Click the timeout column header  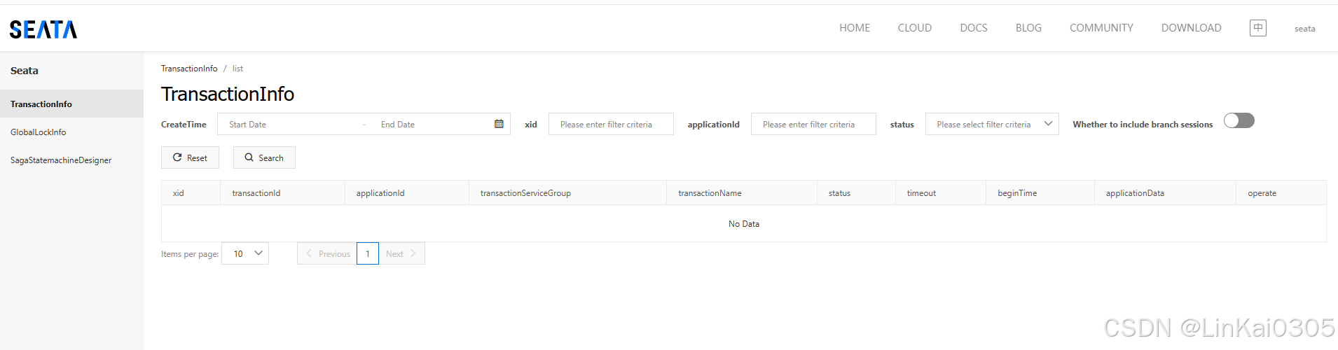(x=941, y=192)
